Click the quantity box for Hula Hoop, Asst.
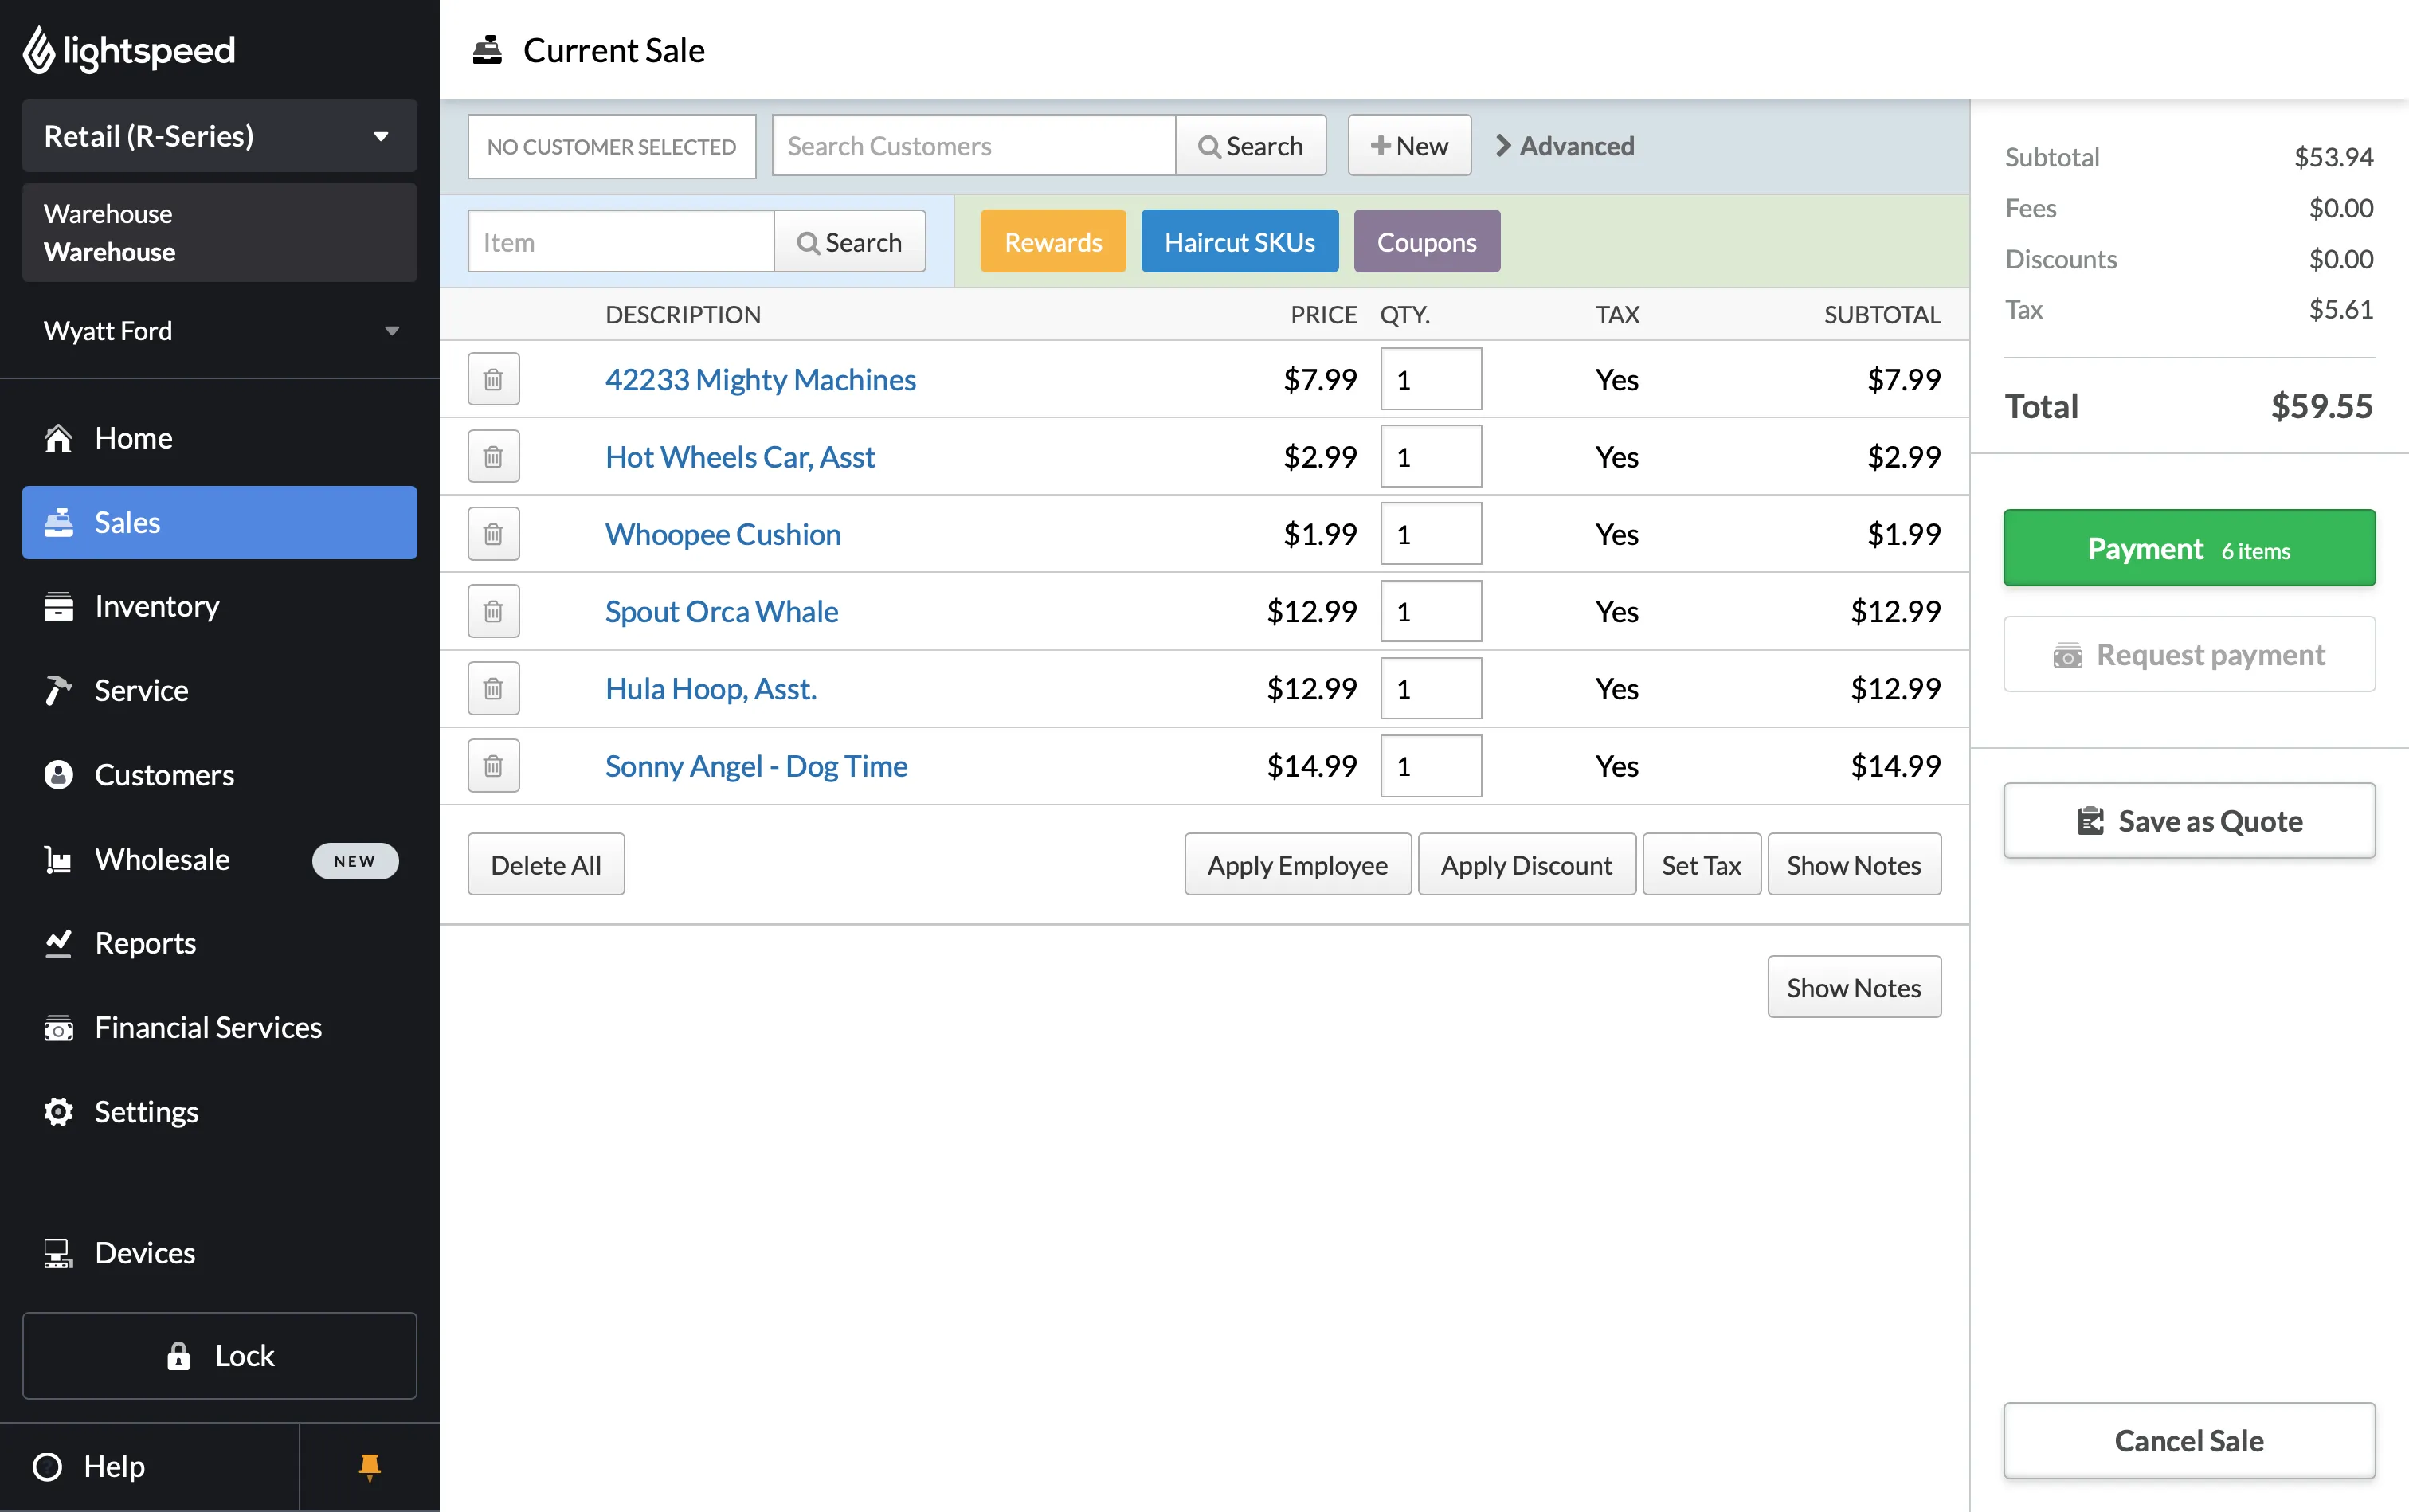This screenshot has width=2409, height=1512. (x=1431, y=688)
